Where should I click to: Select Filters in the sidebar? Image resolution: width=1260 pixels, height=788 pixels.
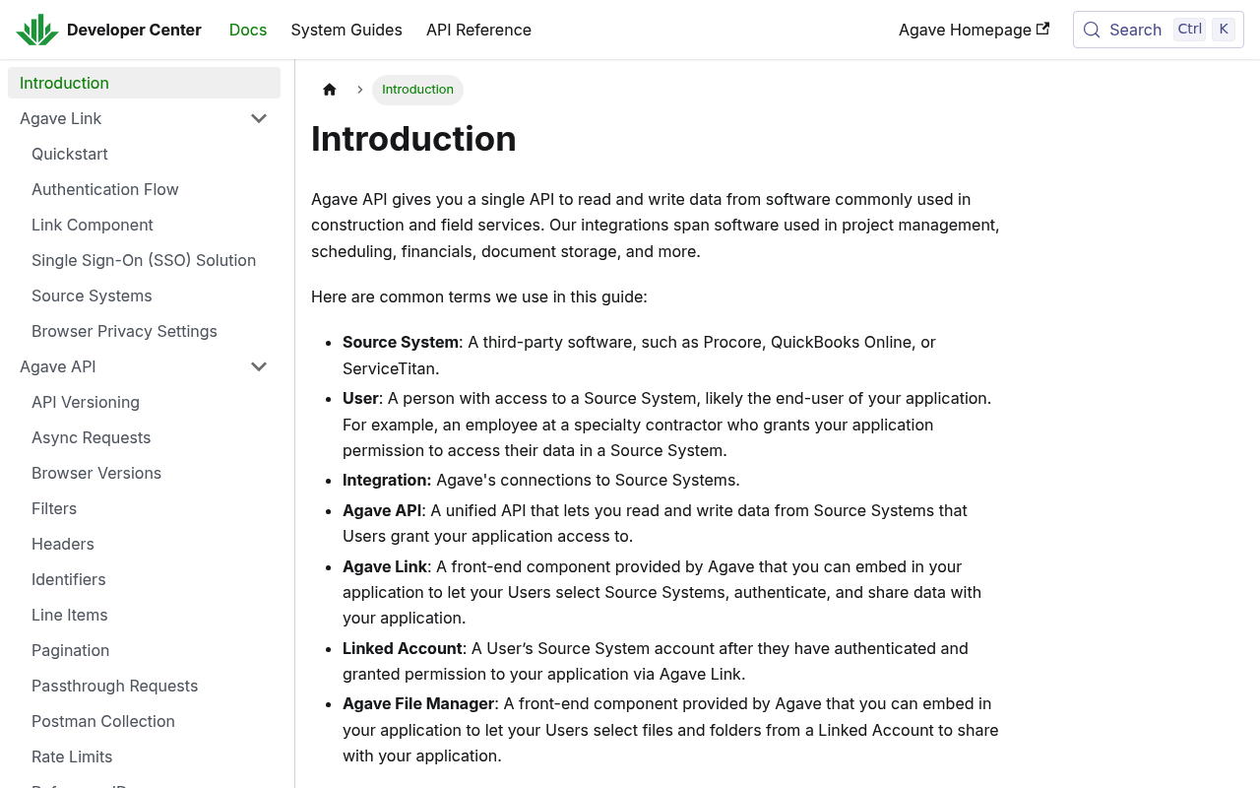(150, 508)
